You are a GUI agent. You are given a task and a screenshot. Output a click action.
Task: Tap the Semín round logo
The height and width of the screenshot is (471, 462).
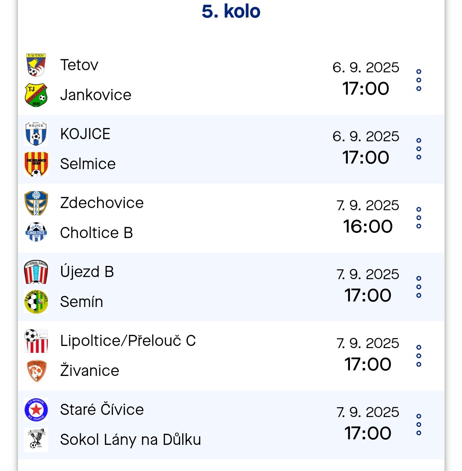(36, 302)
